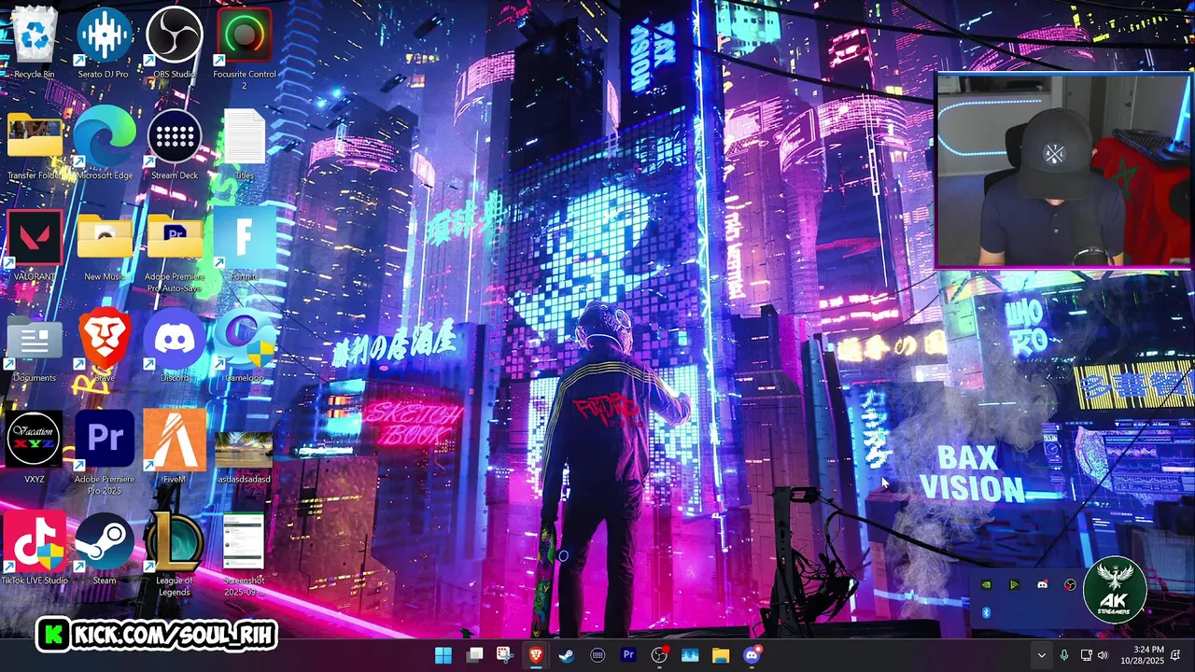Open Premiere Pro from the taskbar

click(x=628, y=655)
